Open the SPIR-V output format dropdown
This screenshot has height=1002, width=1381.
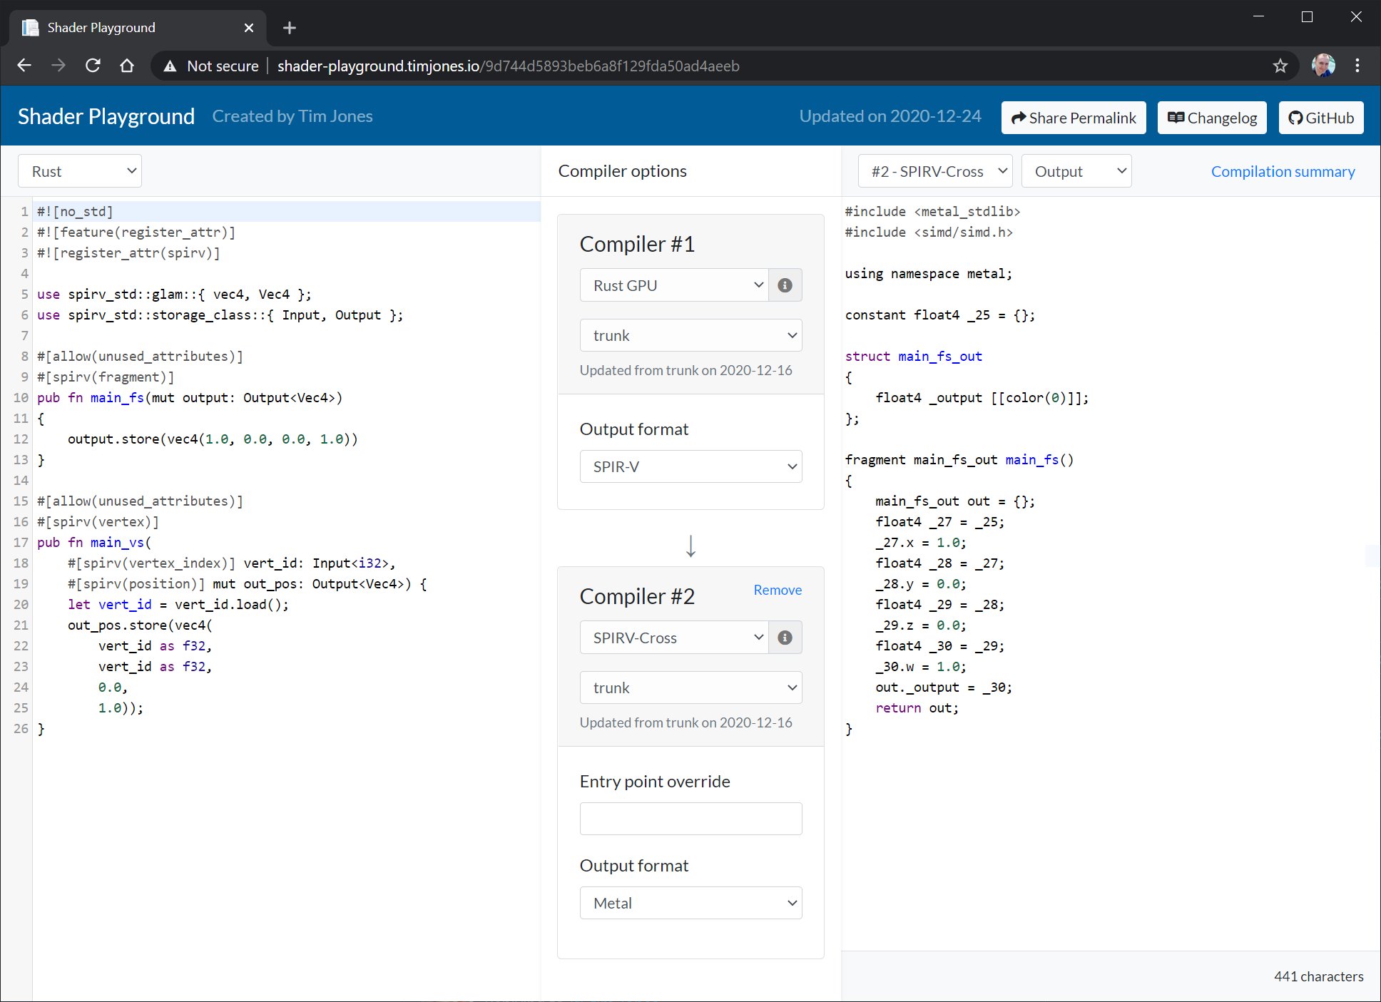[x=690, y=466]
